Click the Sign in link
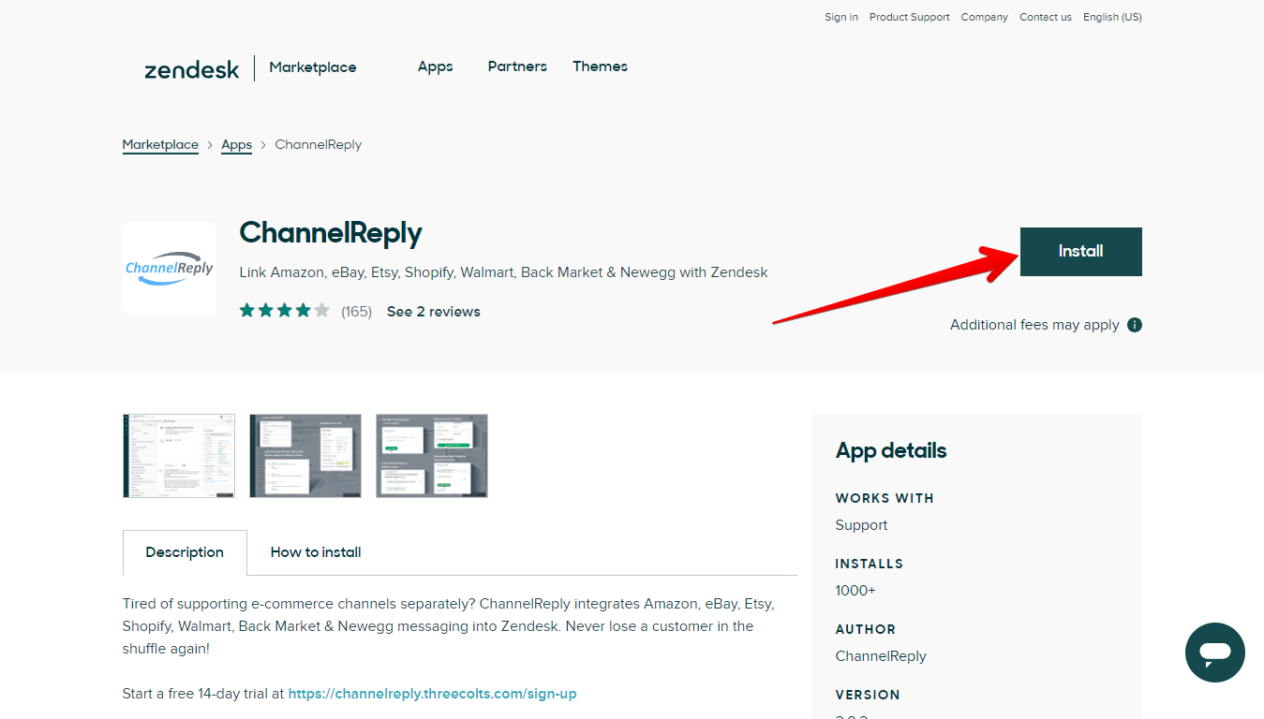 [841, 17]
